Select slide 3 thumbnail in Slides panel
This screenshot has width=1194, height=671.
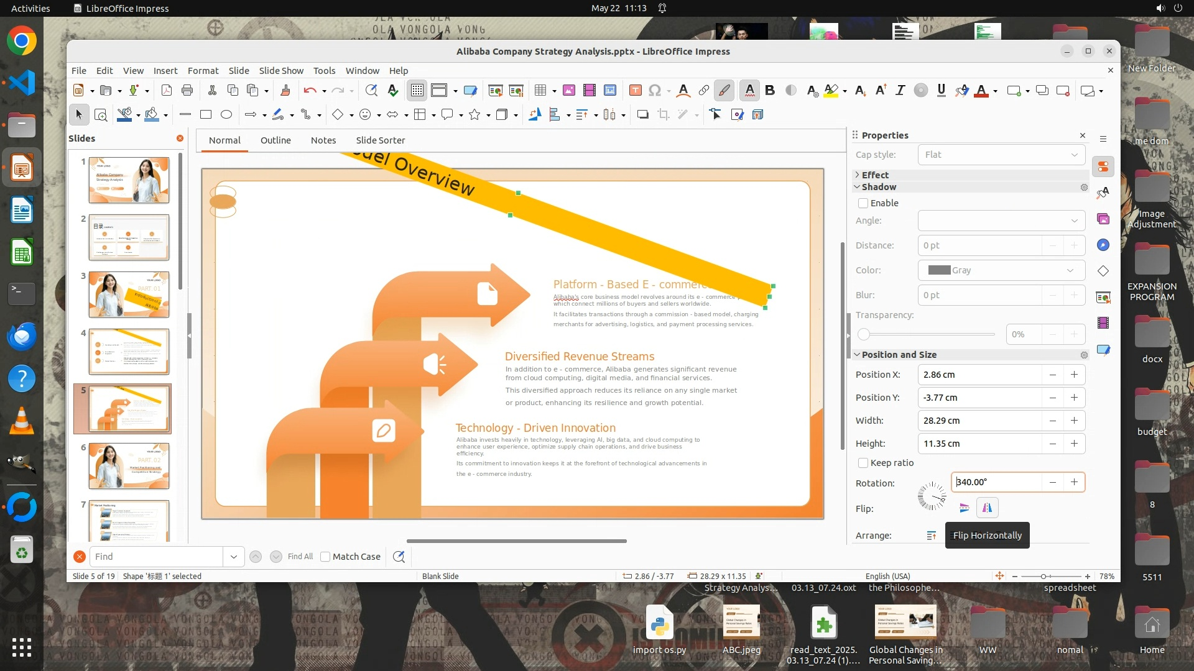[x=129, y=294]
